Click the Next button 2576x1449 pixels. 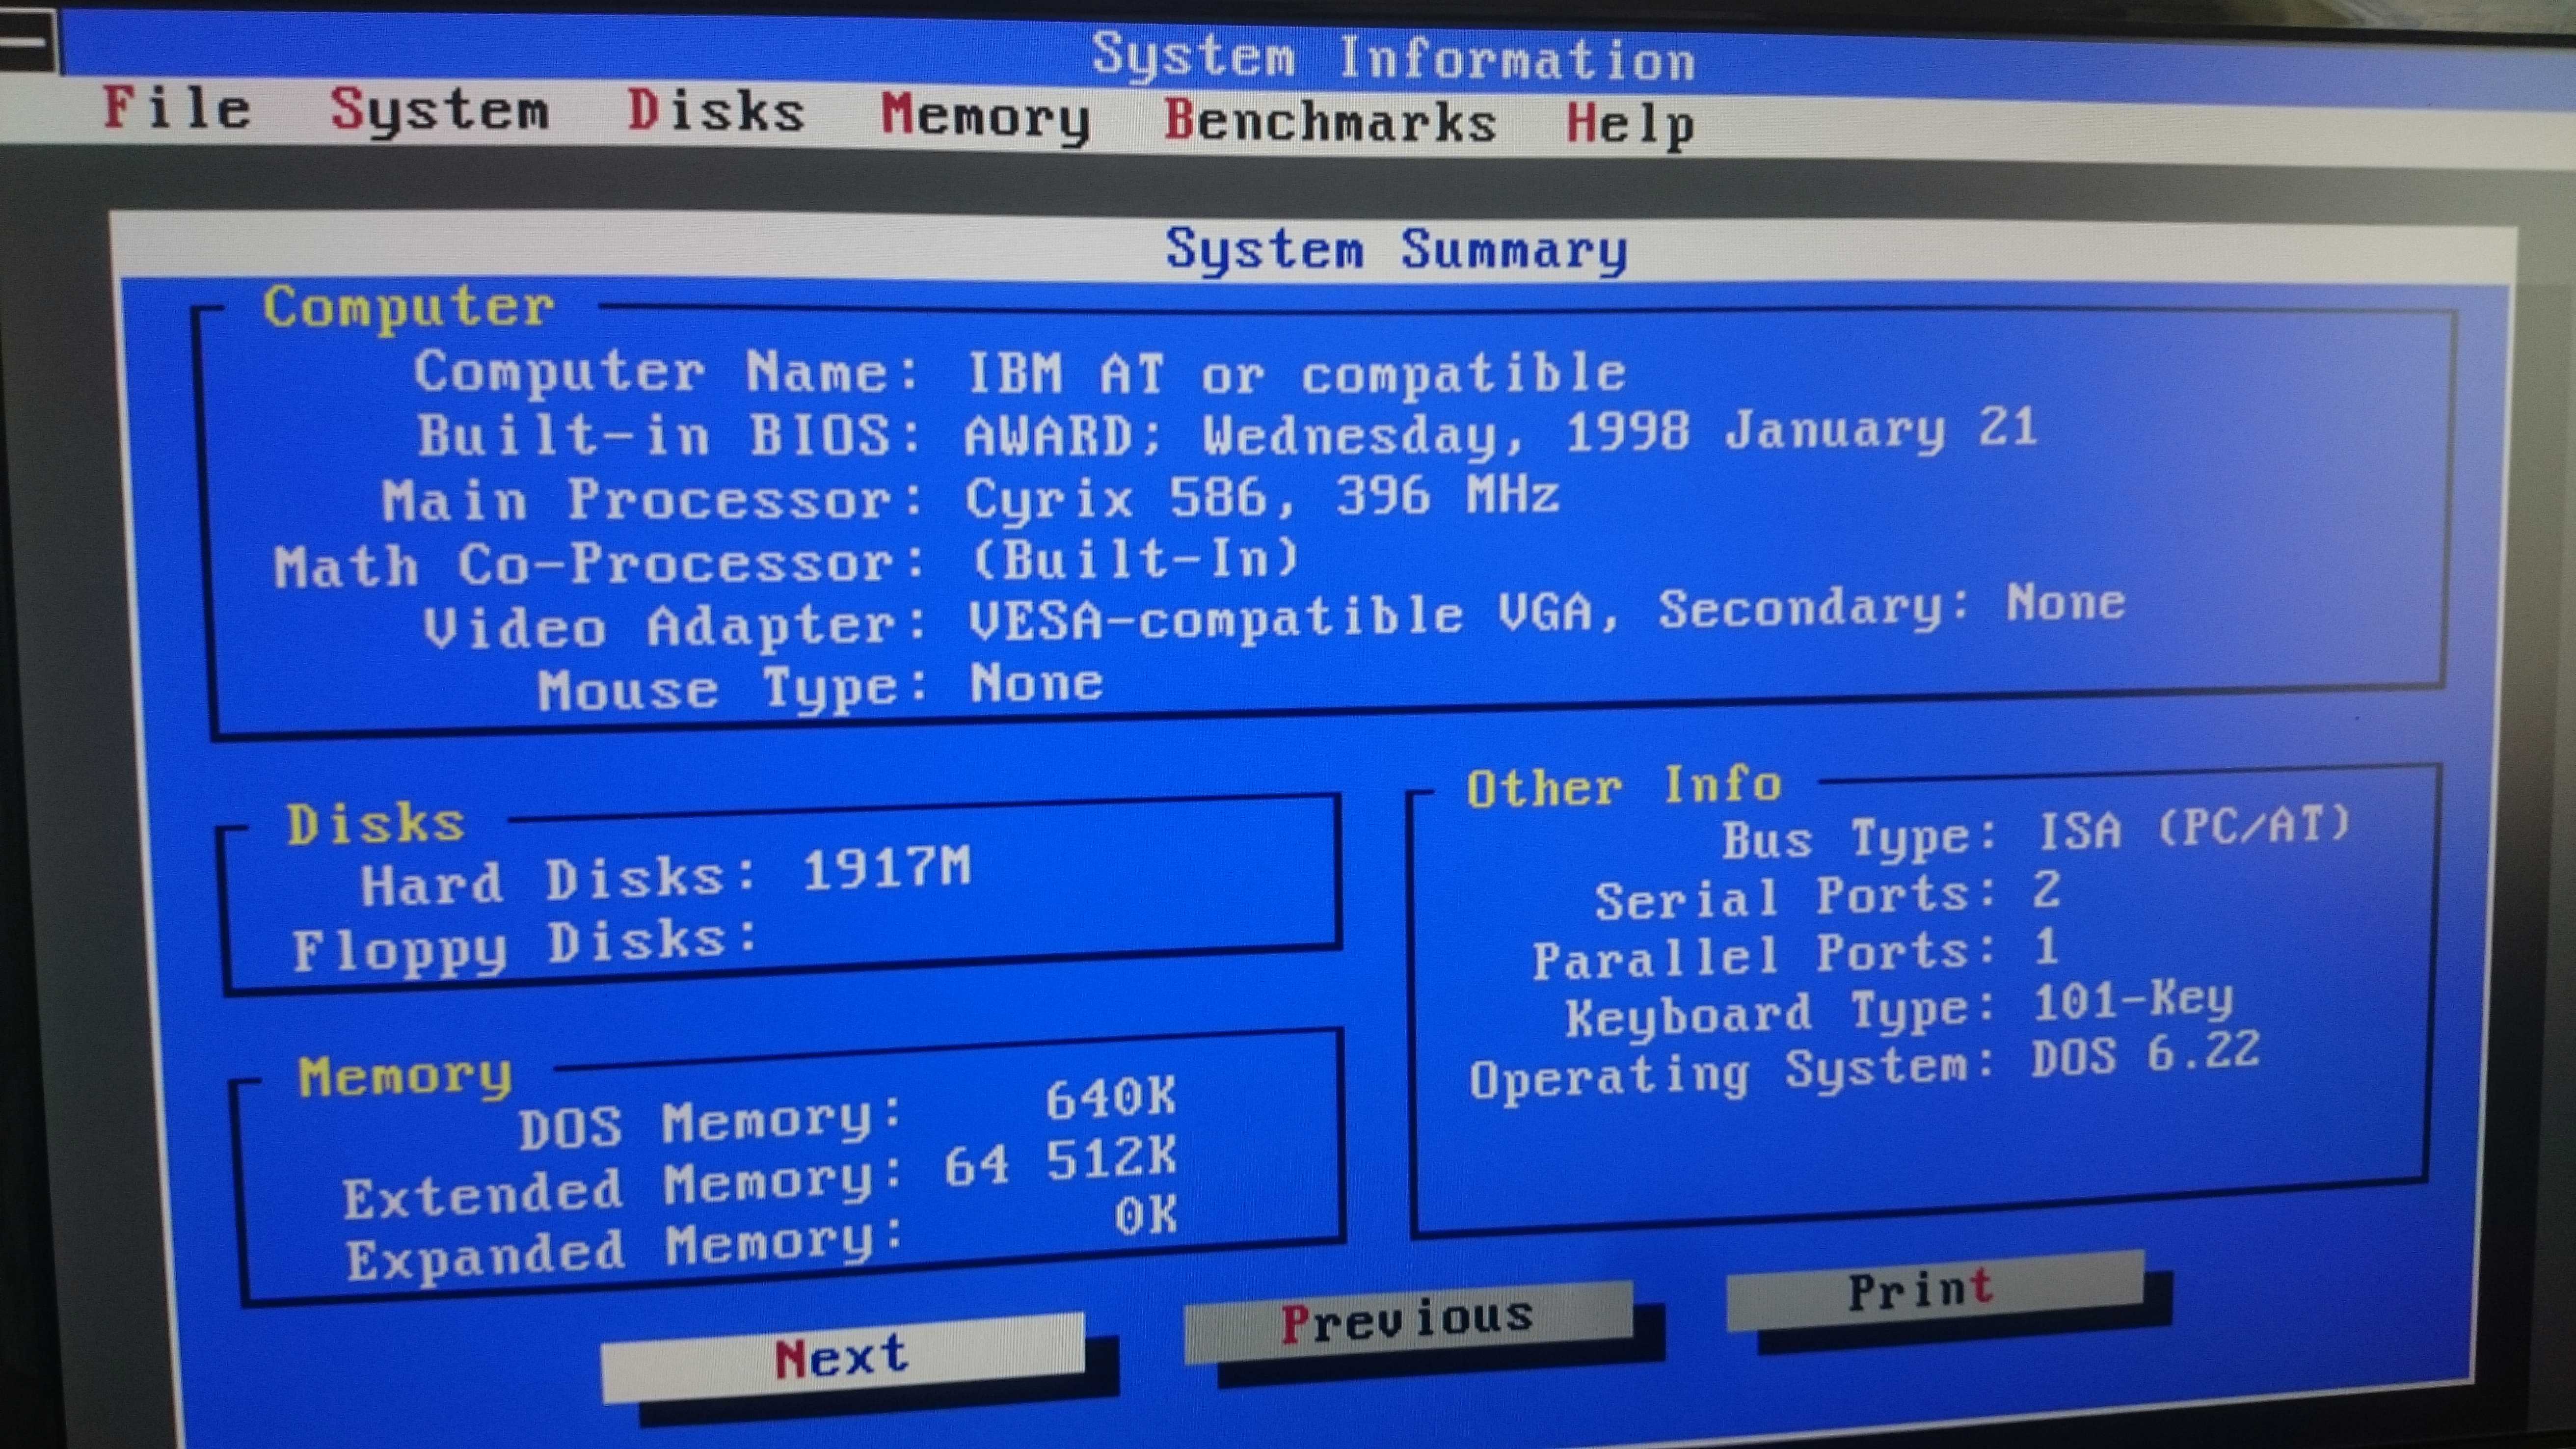coord(842,1358)
